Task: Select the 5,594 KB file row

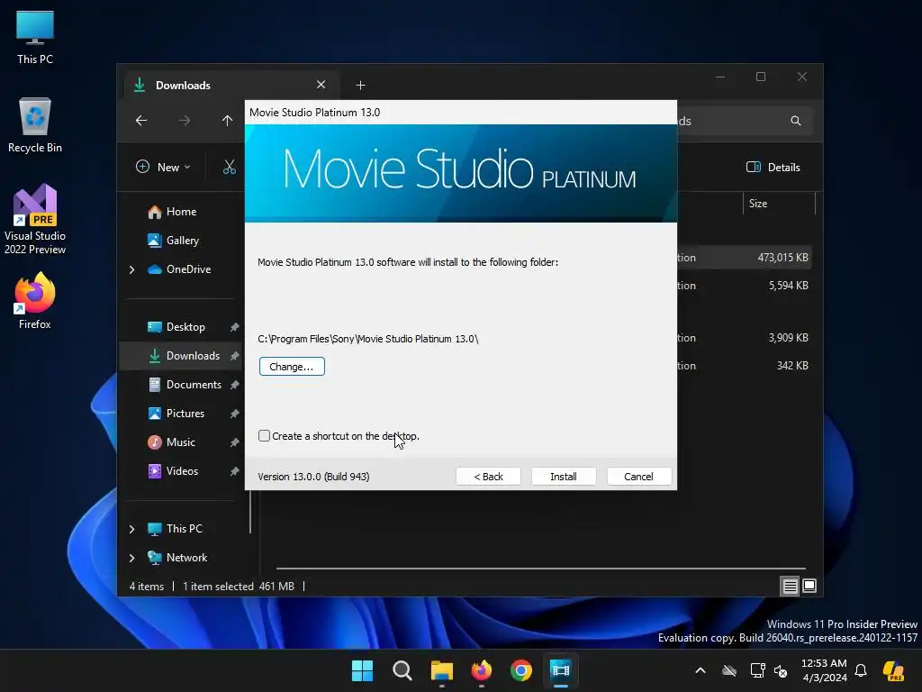Action: pos(745,286)
